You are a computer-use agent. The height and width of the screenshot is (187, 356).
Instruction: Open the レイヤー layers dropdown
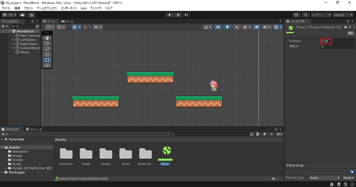pos(321,15)
